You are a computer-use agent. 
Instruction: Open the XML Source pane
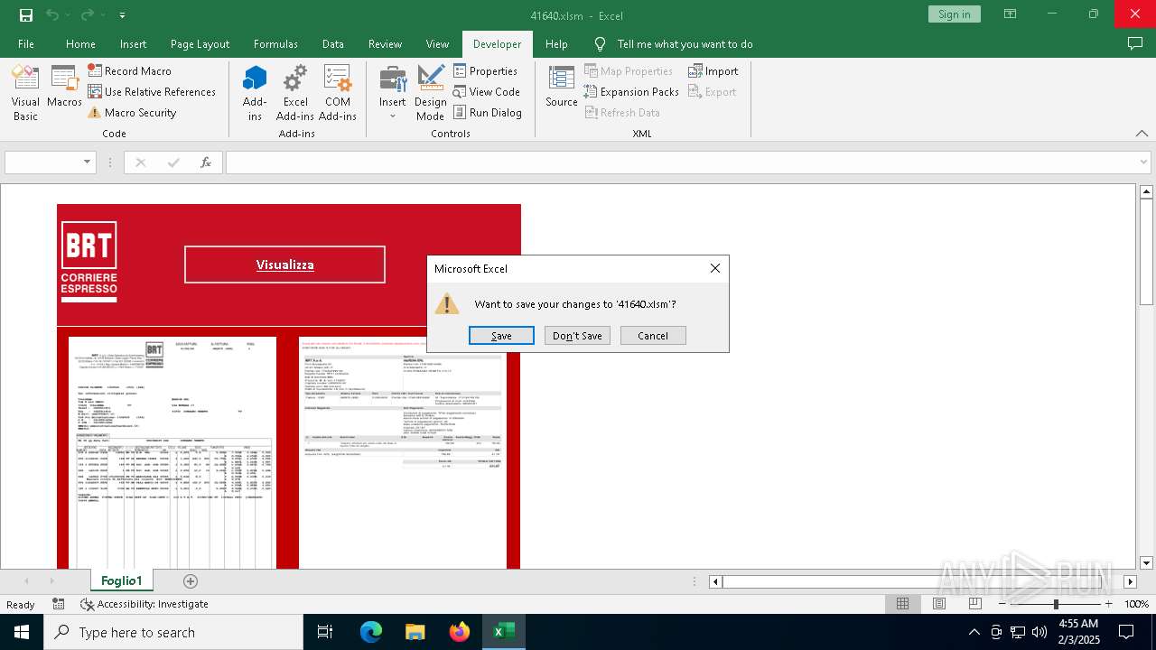tap(561, 87)
